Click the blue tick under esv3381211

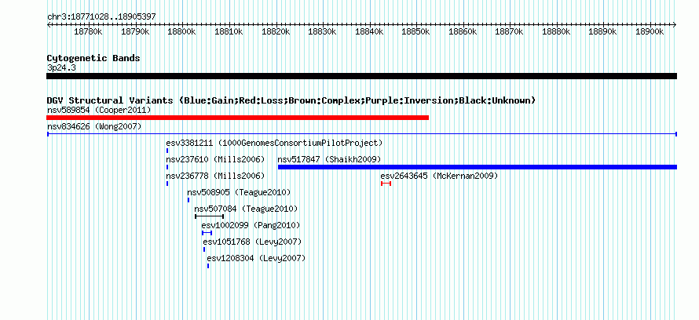(167, 151)
